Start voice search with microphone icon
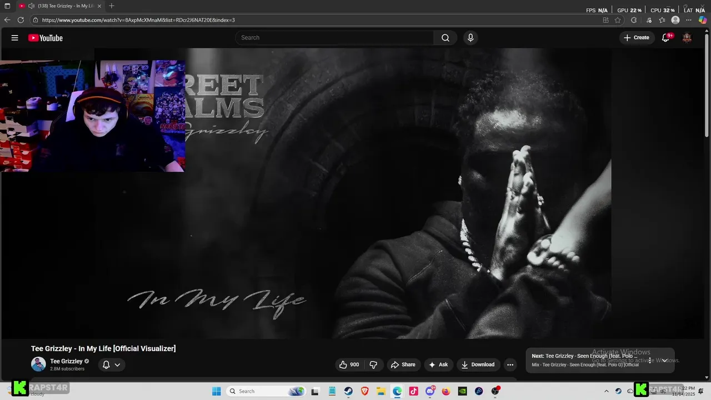Image resolution: width=711 pixels, height=400 pixels. click(470, 38)
